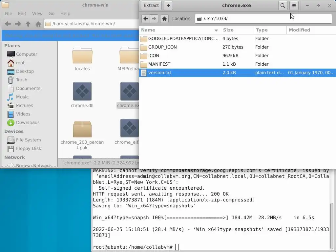The image size is (336, 252).
Task: Select the version.txt file row
Action: coord(238,73)
